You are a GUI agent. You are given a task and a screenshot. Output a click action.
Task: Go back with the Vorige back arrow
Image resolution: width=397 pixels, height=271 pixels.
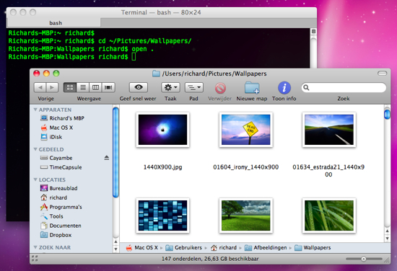pos(40,87)
